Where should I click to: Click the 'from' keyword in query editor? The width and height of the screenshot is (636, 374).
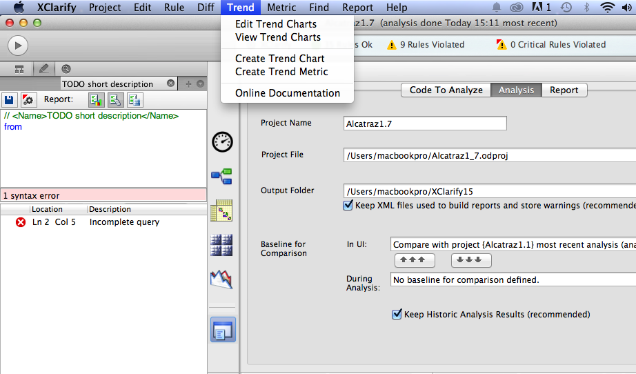[13, 126]
